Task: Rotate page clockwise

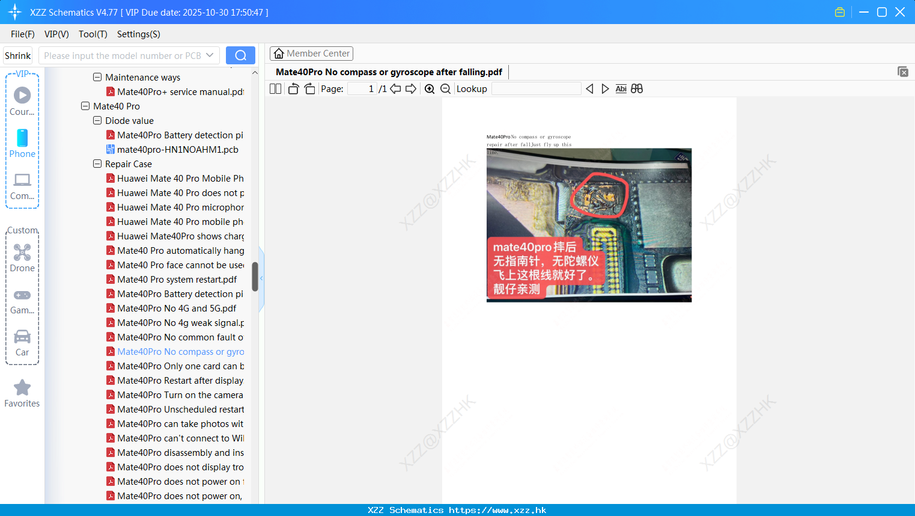Action: click(309, 88)
